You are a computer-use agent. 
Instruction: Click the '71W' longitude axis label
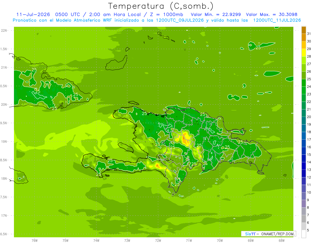pyautogui.click(x=189, y=241)
